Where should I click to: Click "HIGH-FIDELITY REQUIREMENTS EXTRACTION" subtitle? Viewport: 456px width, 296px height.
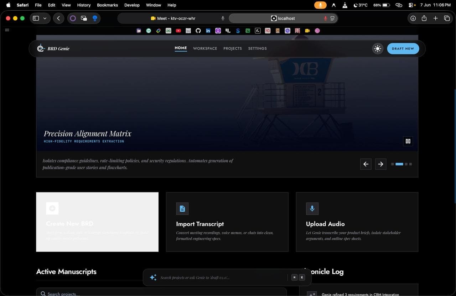84,141
